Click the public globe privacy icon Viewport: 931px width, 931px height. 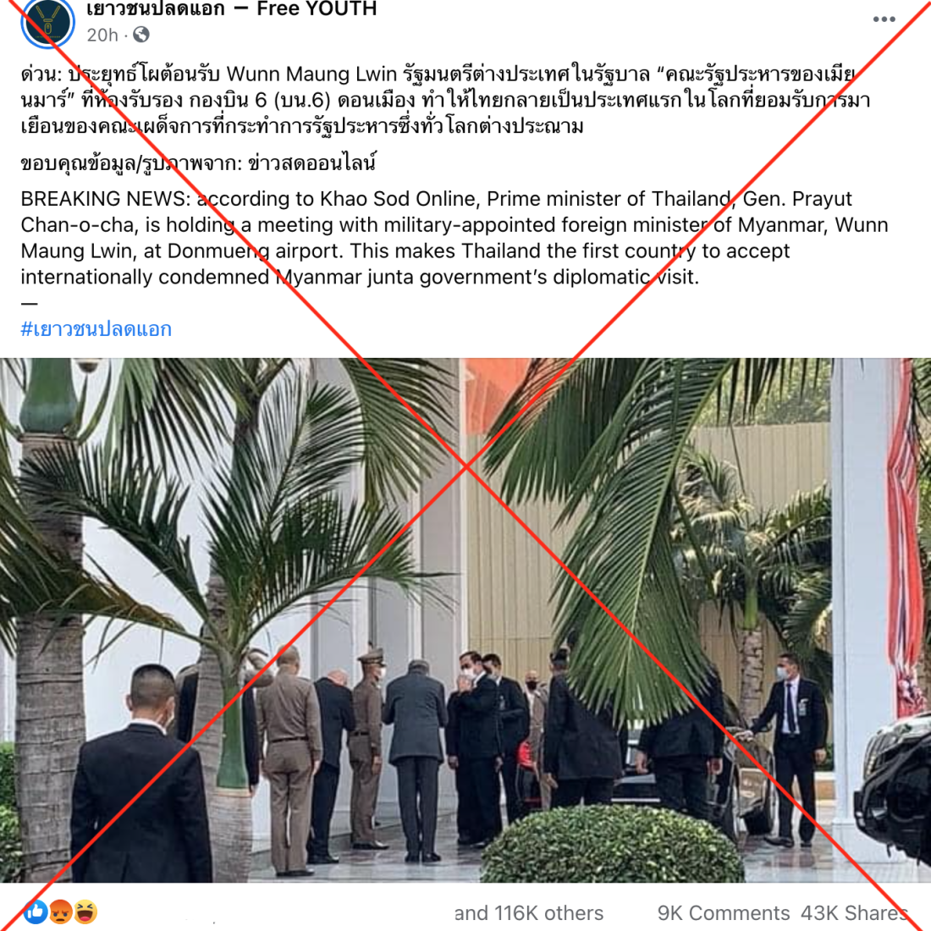point(141,35)
